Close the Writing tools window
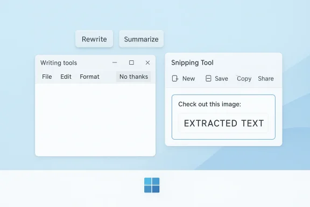This screenshot has width=310, height=207. pos(147,63)
